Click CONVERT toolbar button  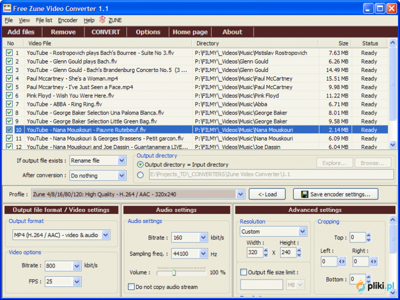(x=105, y=32)
